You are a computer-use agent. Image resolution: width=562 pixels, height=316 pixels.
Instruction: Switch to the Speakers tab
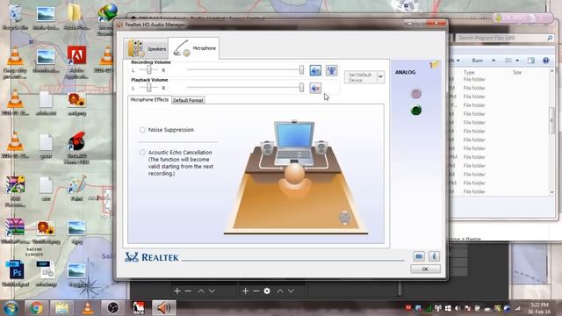point(147,48)
